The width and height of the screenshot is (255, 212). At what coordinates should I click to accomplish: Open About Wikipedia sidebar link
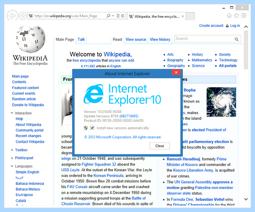click(28, 124)
